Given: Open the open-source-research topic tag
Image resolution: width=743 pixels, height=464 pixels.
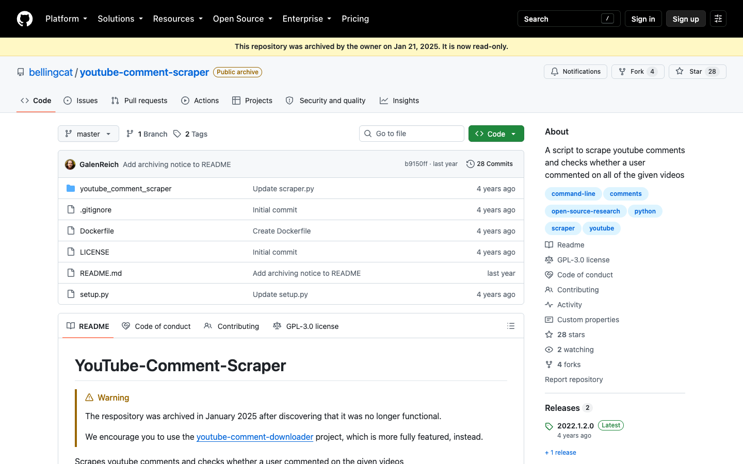Looking at the screenshot, I should [x=586, y=211].
